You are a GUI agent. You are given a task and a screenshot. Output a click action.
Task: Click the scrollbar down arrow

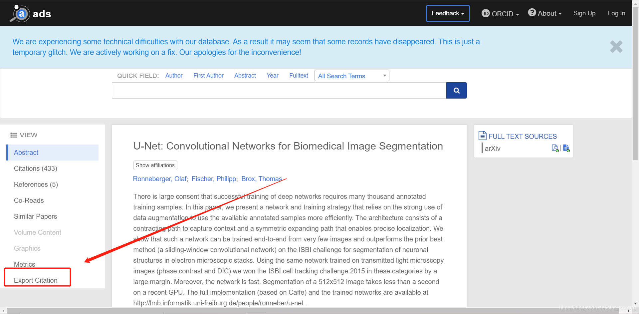pos(635,304)
